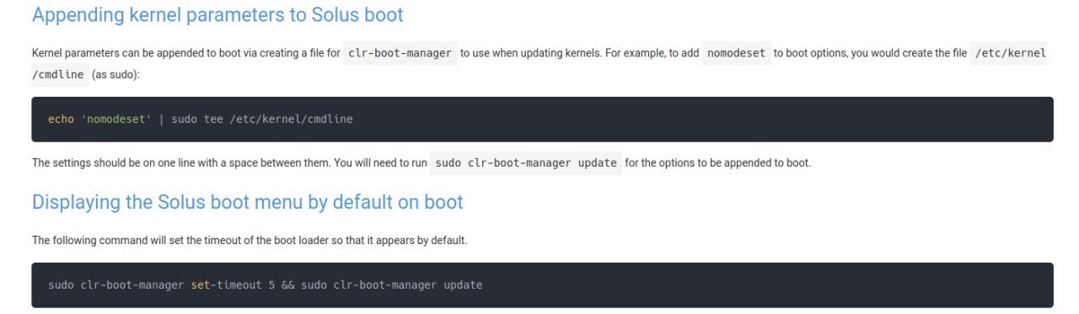The image size is (1079, 314).
Task: Click the sentence 'The following command will set the timeout'
Action: pyautogui.click(x=250, y=241)
